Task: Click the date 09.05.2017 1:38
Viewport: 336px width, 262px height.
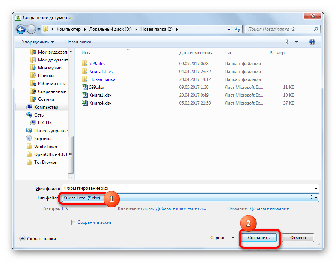Action: point(194,87)
